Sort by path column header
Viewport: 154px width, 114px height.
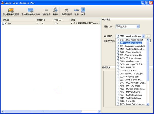click(x=85, y=20)
